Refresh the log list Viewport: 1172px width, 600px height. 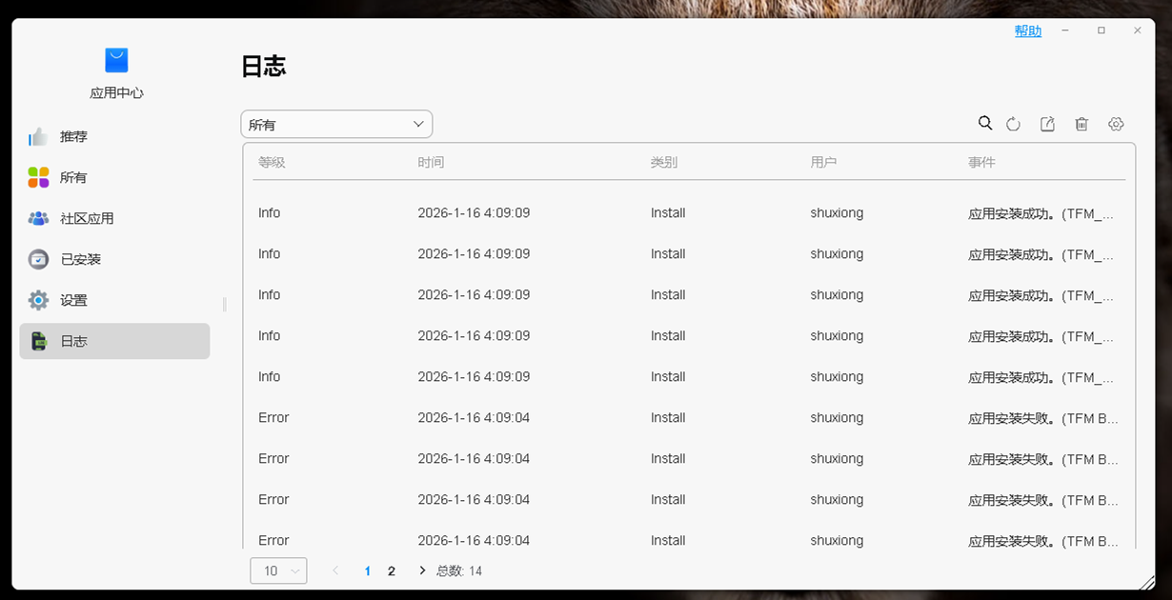(1013, 124)
